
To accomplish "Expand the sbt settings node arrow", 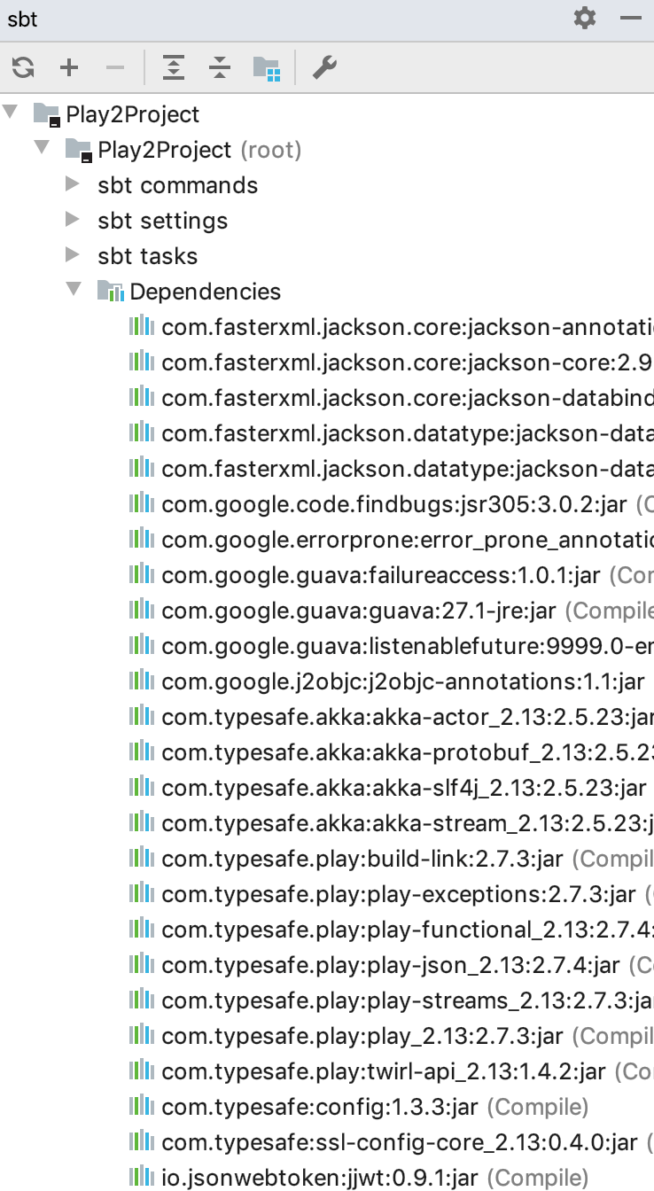I will [74, 220].
